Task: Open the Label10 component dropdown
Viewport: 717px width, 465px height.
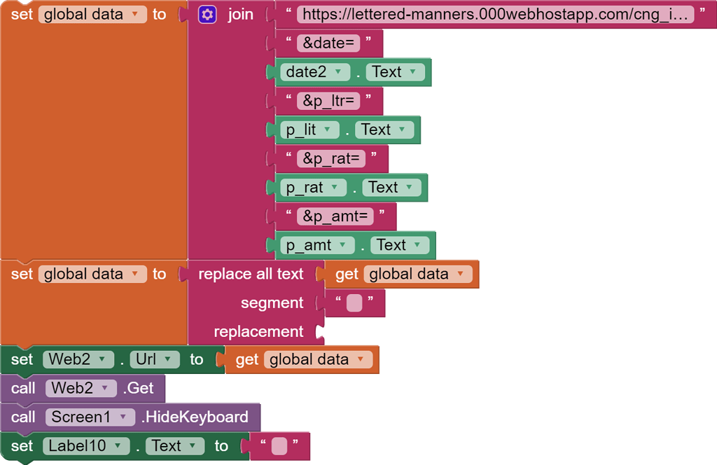Action: (x=86, y=446)
